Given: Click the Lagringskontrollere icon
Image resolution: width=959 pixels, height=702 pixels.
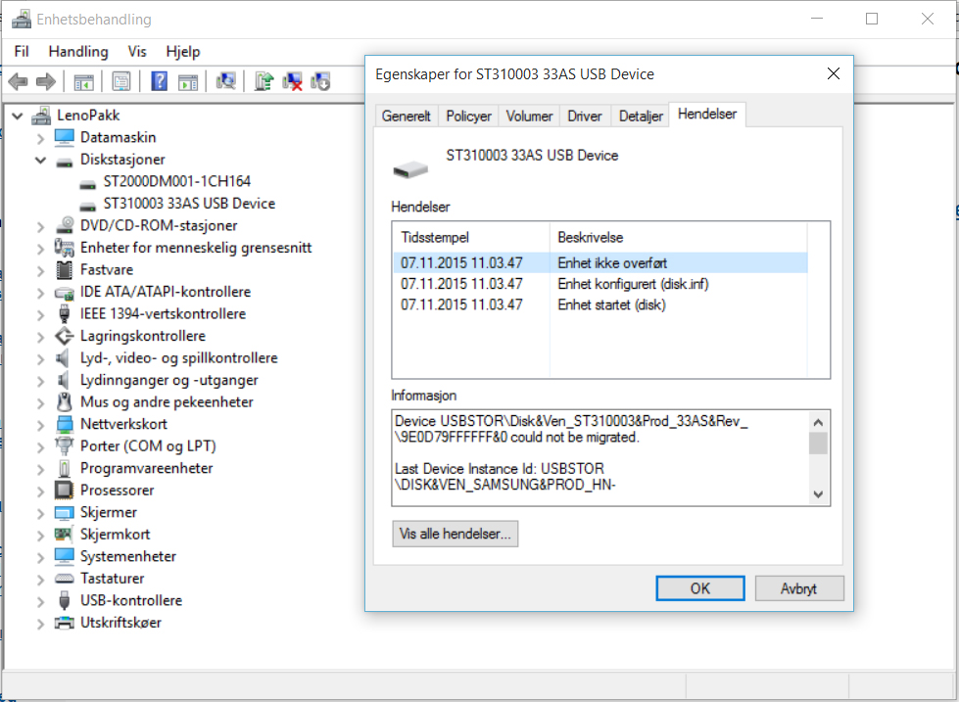Looking at the screenshot, I should click(x=65, y=336).
